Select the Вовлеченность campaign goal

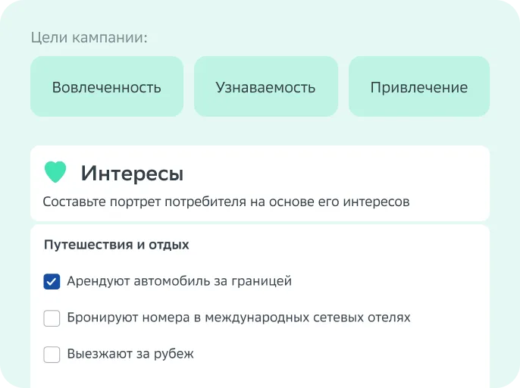tap(107, 86)
